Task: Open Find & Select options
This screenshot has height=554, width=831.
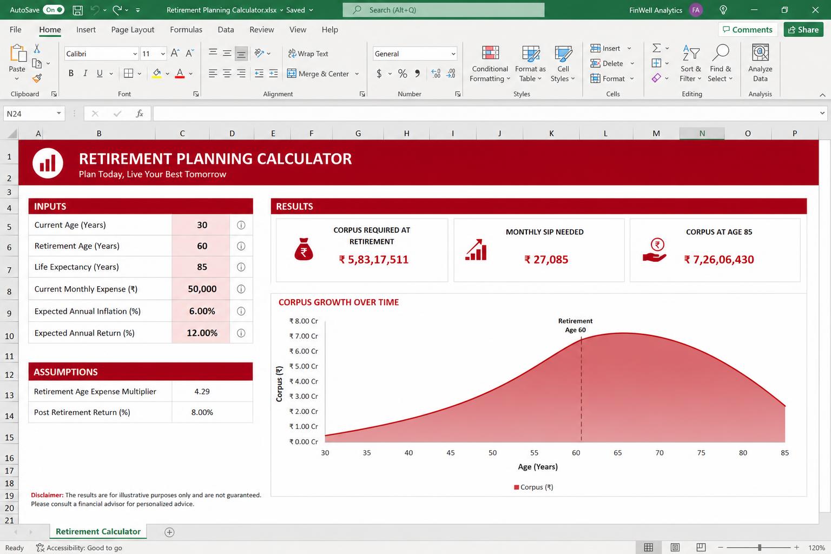Action: click(x=720, y=64)
